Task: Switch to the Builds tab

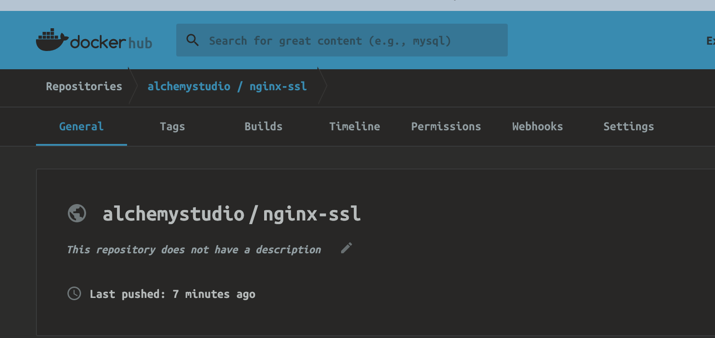Action: 264,127
